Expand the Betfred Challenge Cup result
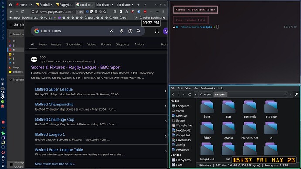 pos(165,122)
